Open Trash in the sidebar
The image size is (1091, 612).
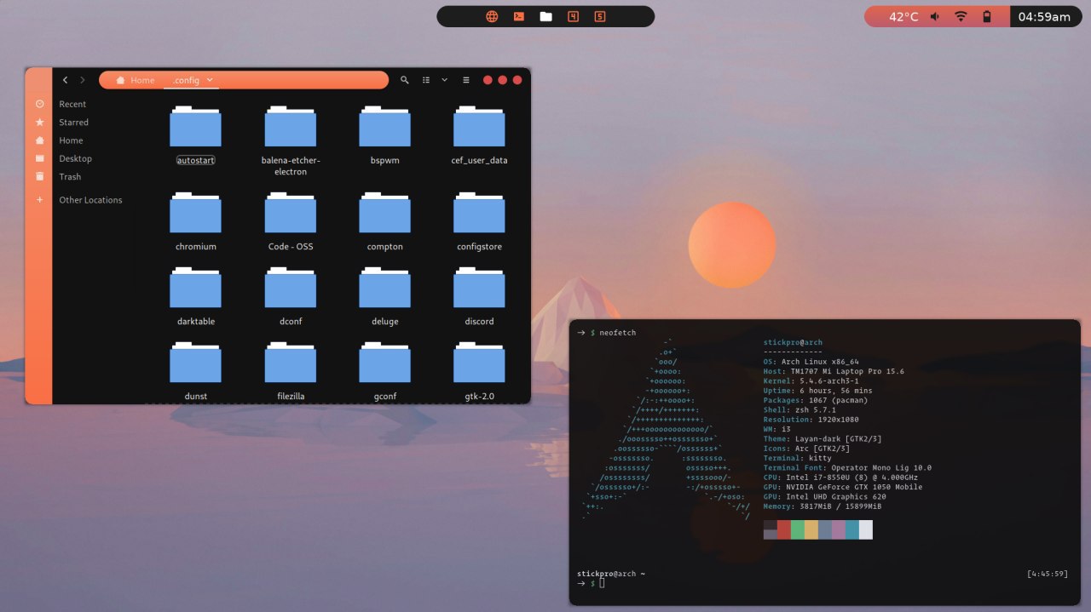(x=70, y=177)
